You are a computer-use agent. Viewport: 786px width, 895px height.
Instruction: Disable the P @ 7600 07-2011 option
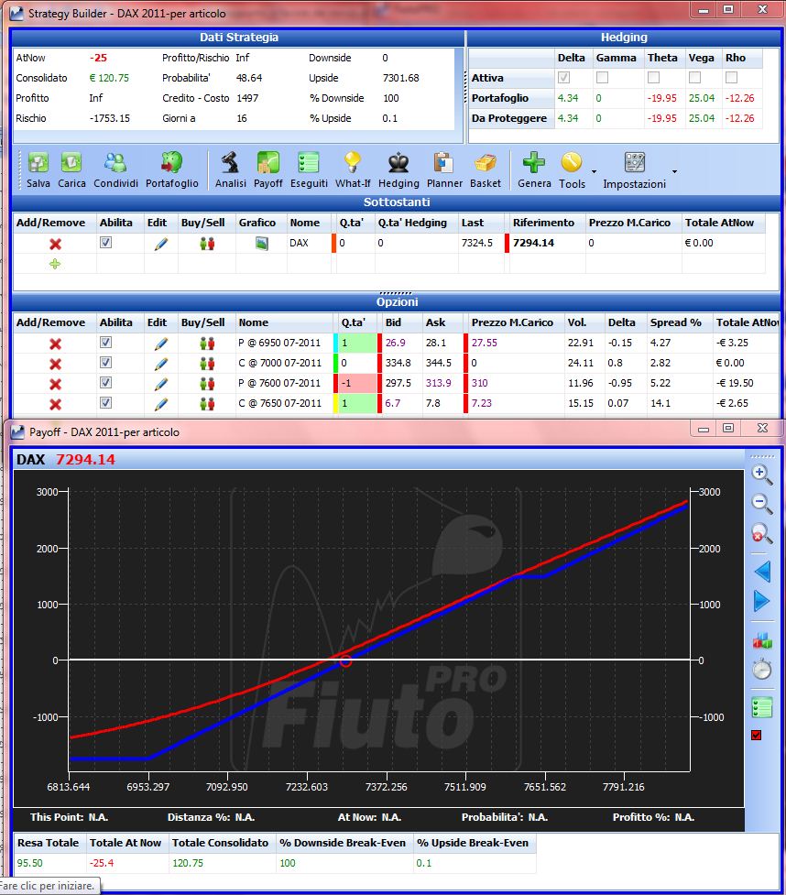[105, 382]
